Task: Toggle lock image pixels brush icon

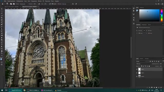Action: pyautogui.click(x=143, y=66)
